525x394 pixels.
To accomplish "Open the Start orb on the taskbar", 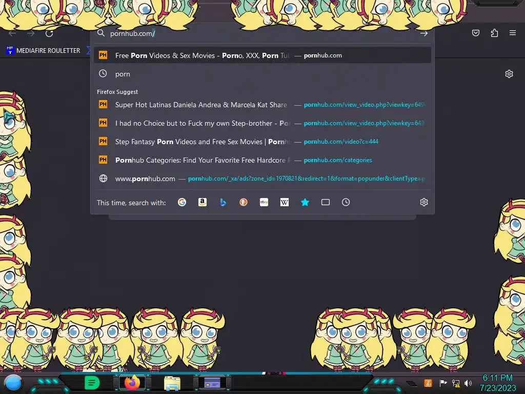I will [x=13, y=383].
